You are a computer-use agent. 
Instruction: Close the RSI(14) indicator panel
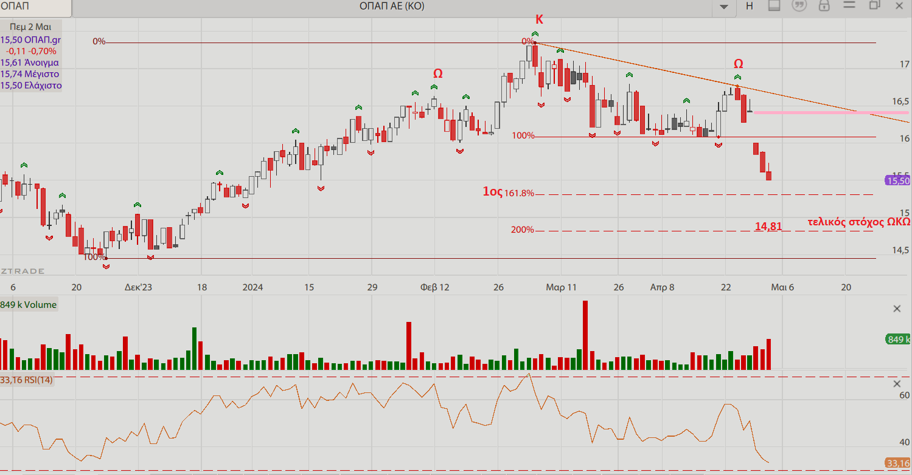tap(897, 384)
